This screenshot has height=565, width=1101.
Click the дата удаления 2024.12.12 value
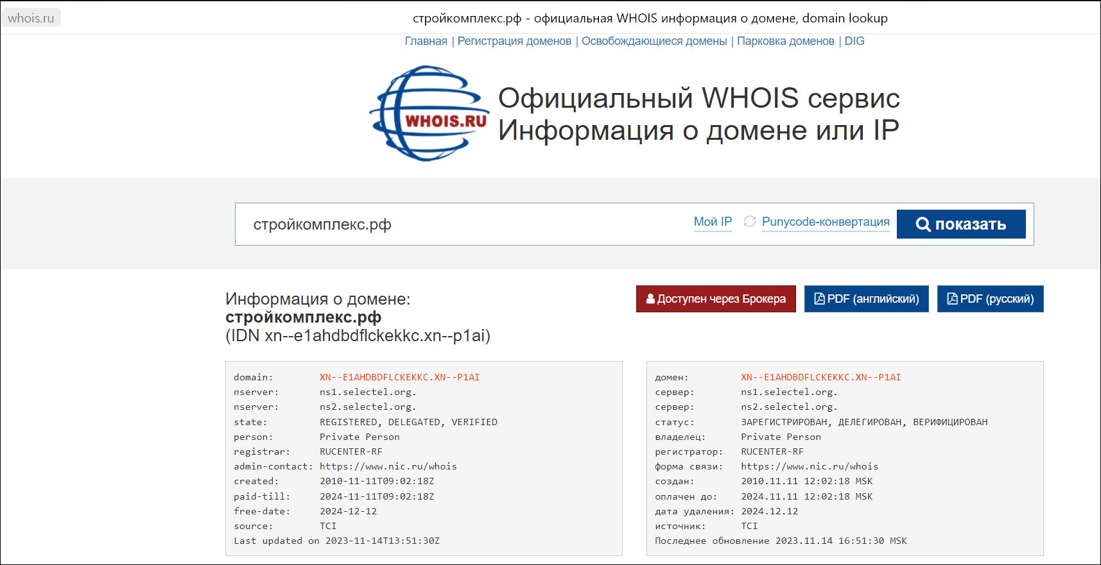pos(769,511)
